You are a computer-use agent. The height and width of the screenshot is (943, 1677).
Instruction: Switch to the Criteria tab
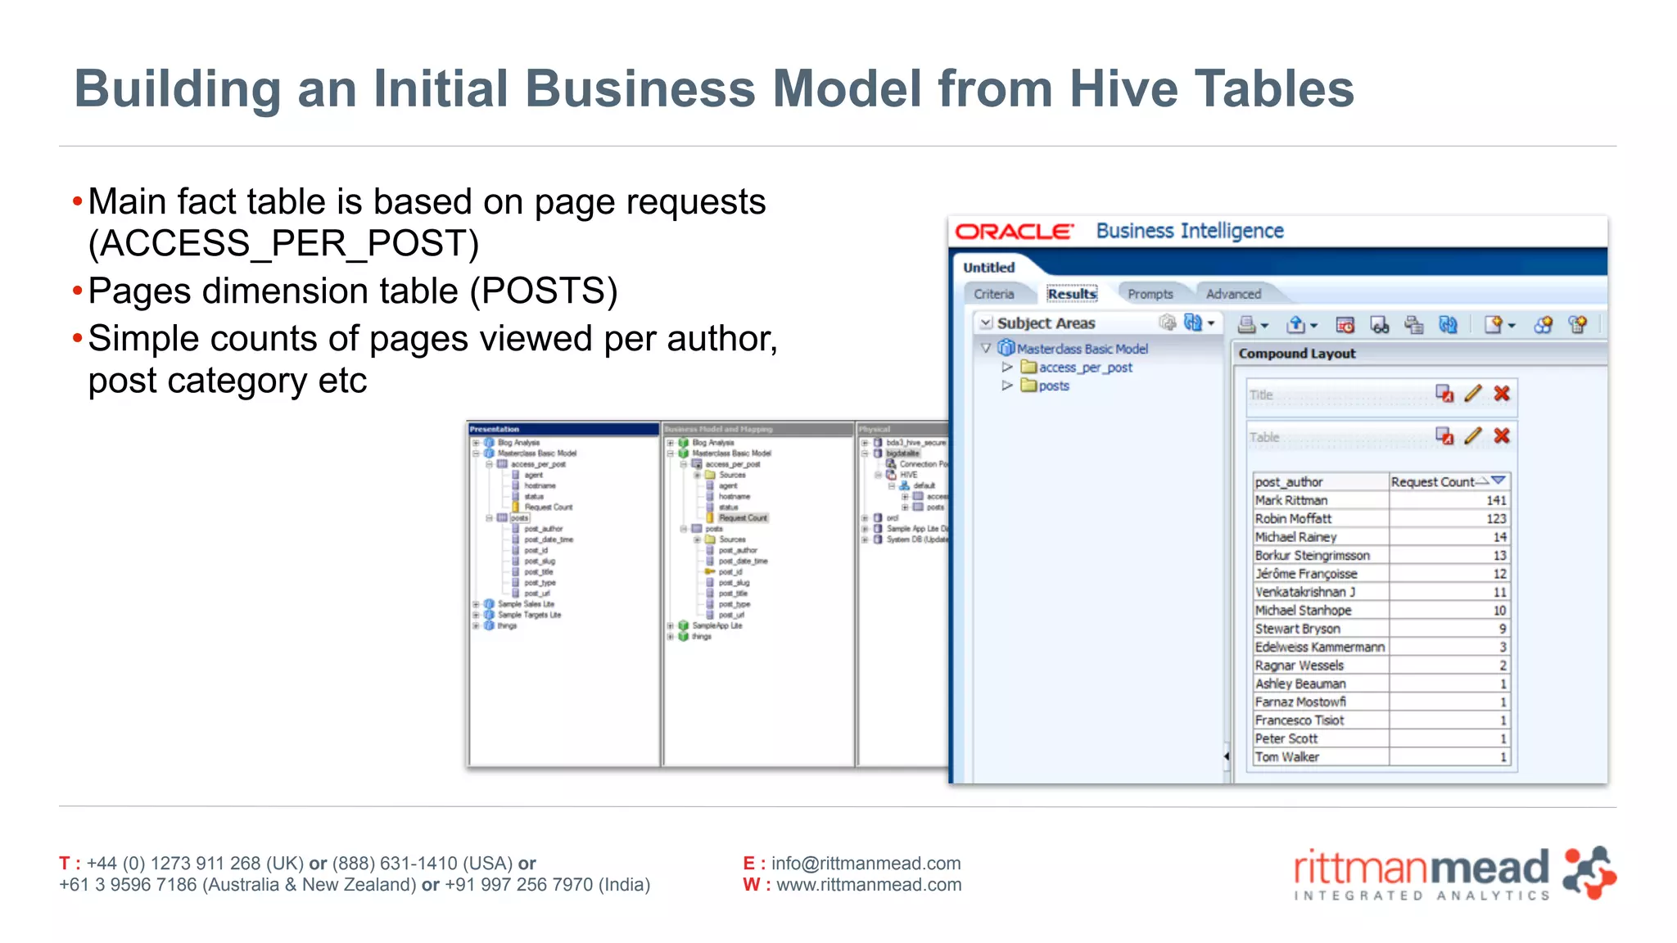pyautogui.click(x=993, y=294)
